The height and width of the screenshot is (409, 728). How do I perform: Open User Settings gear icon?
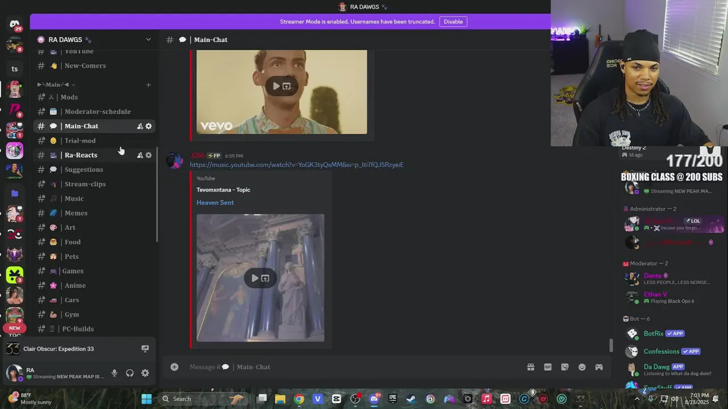[145, 373]
